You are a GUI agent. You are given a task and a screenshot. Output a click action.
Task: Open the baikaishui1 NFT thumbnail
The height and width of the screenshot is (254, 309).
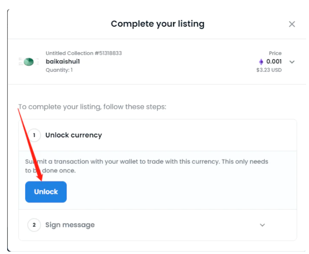pos(29,62)
